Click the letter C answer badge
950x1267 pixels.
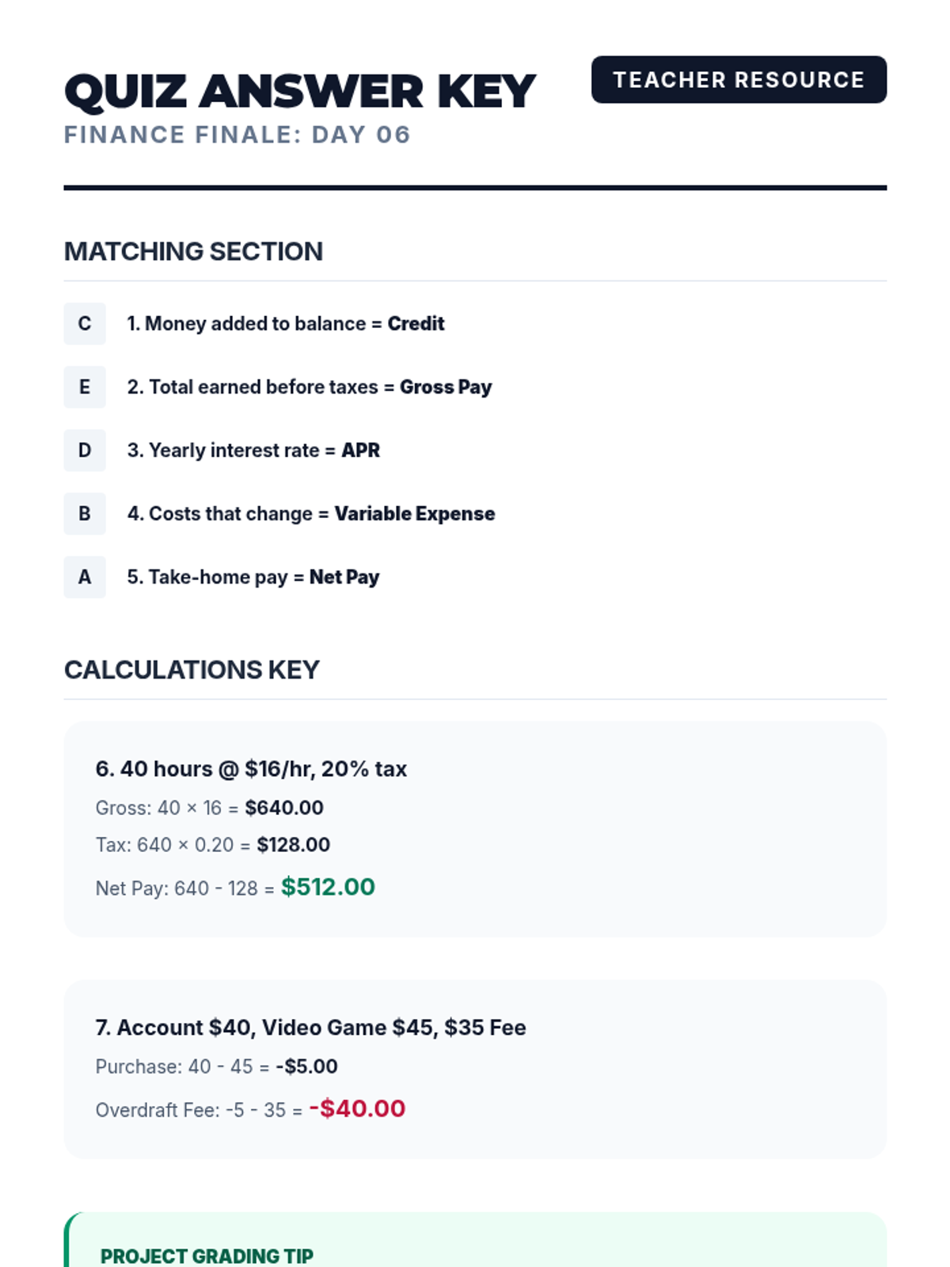tap(85, 324)
